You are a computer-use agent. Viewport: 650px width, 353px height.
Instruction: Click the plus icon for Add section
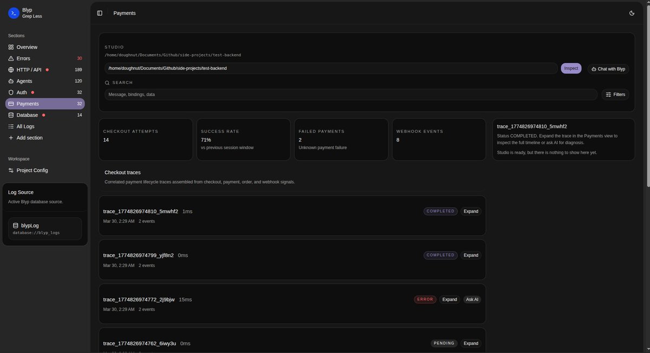[x=11, y=138]
